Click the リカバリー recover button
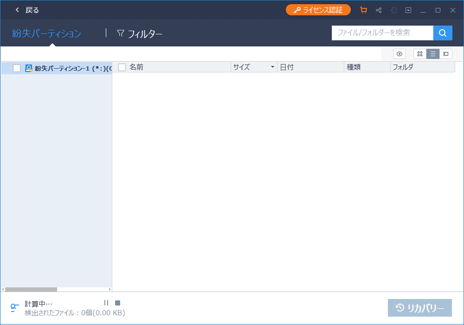 (420, 308)
